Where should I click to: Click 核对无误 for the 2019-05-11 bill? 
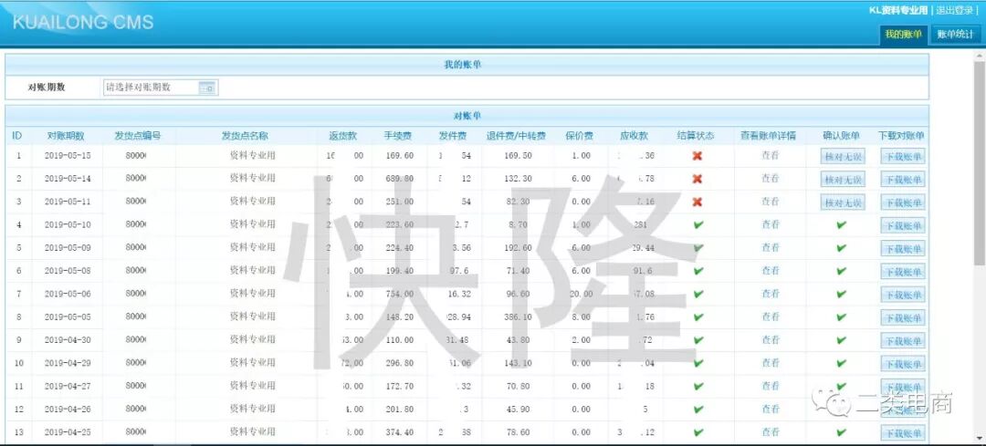pos(843,202)
